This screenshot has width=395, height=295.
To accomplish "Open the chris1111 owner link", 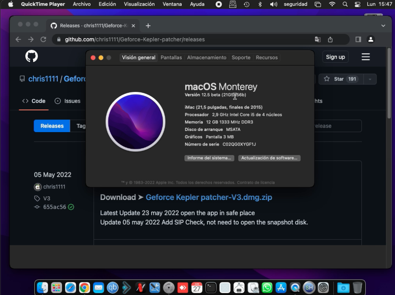I will (43, 79).
